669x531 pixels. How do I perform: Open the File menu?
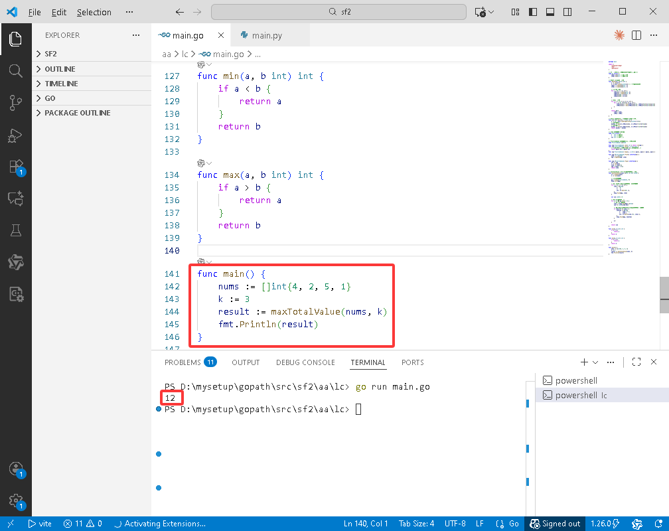(34, 12)
